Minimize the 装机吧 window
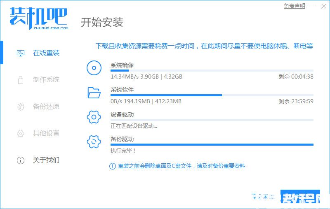 point(312,6)
